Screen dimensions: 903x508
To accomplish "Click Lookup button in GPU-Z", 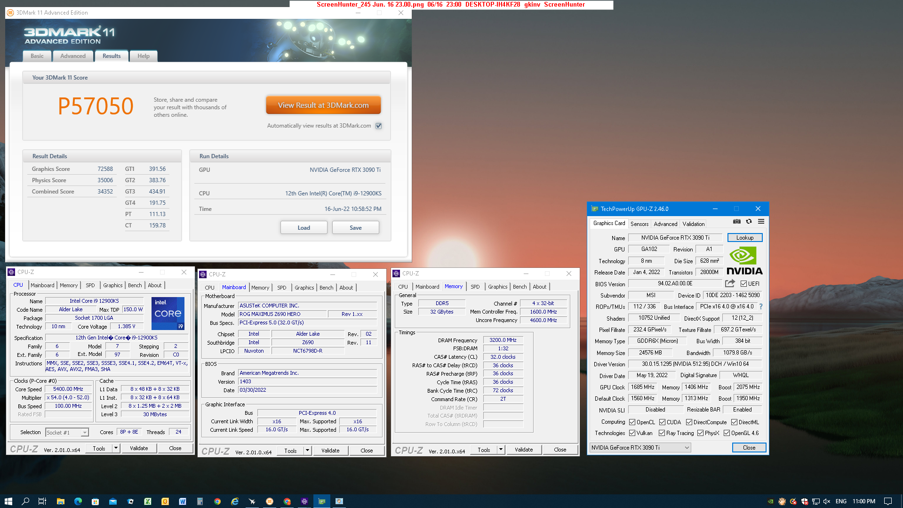I will [x=745, y=238].
